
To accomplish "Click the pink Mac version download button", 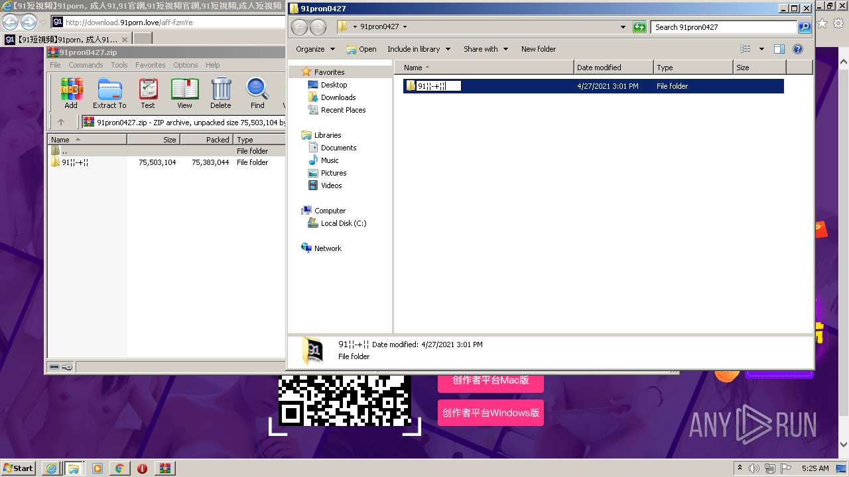I will click(491, 382).
